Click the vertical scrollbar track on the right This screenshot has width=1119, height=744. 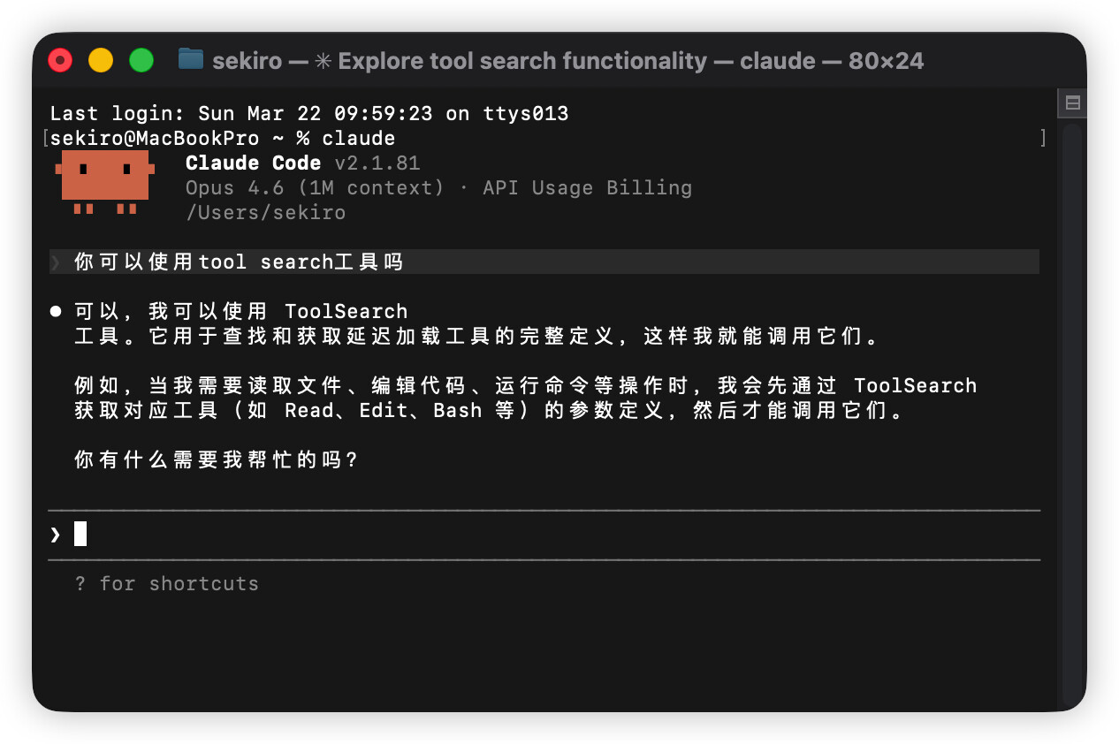point(1072,414)
